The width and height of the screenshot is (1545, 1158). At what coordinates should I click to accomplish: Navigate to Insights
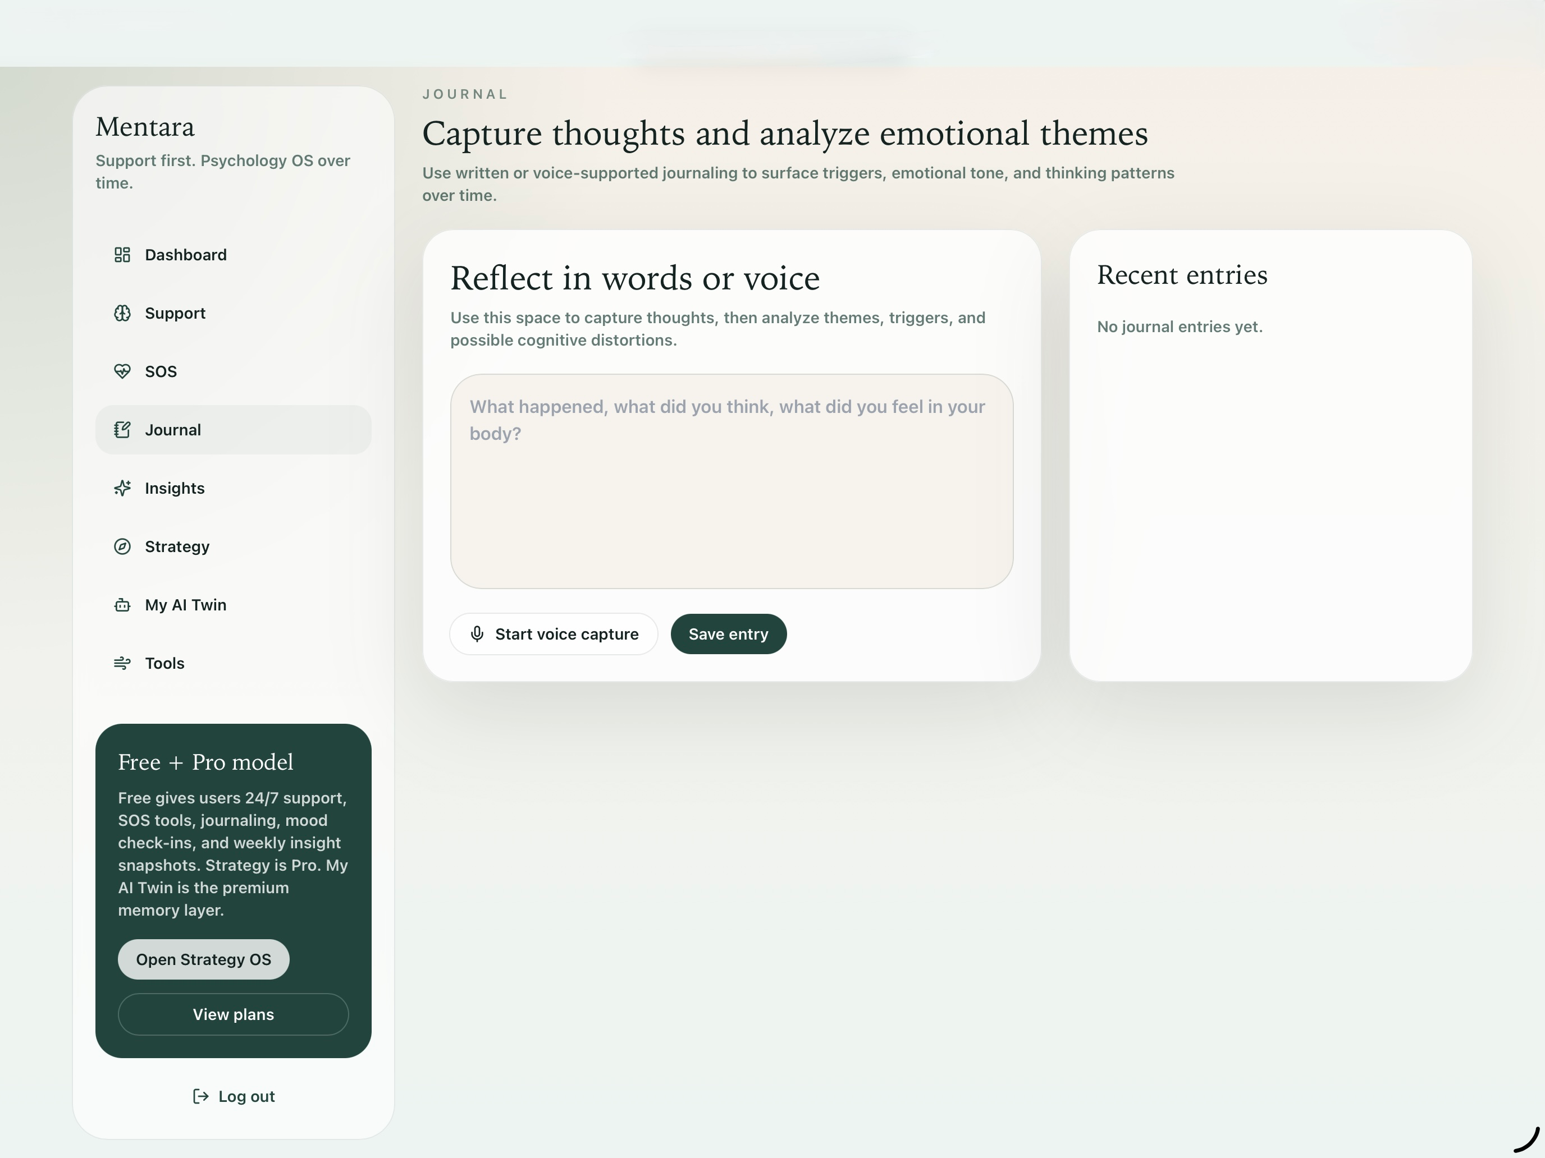click(234, 488)
